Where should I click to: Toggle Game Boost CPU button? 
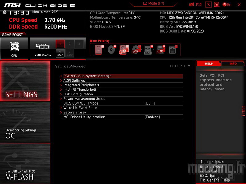click(14, 48)
